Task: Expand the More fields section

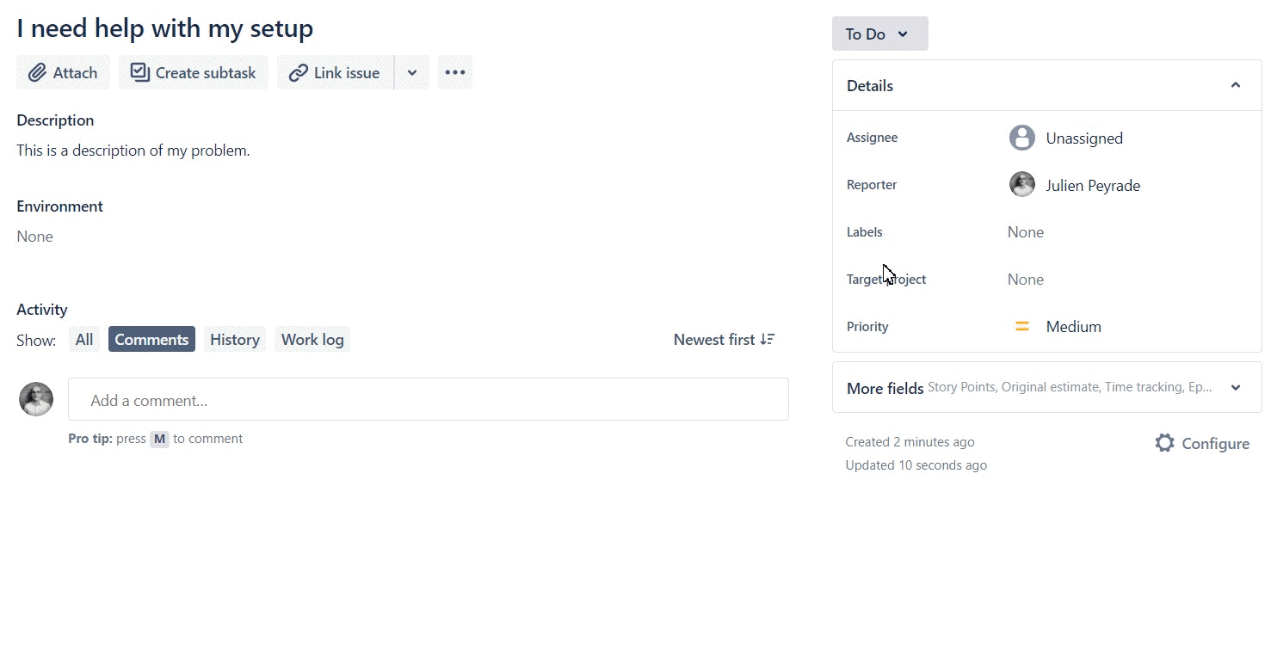Action: [x=1235, y=387]
